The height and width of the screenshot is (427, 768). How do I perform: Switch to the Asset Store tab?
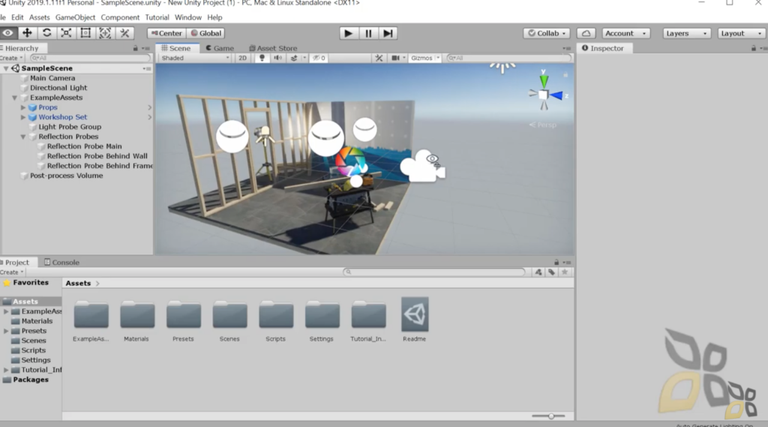[273, 48]
